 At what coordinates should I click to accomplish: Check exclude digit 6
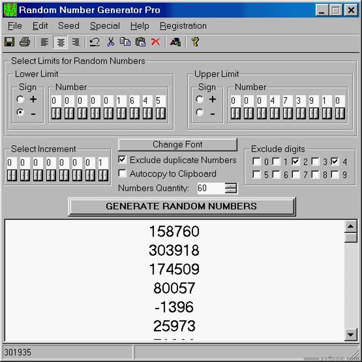point(276,175)
